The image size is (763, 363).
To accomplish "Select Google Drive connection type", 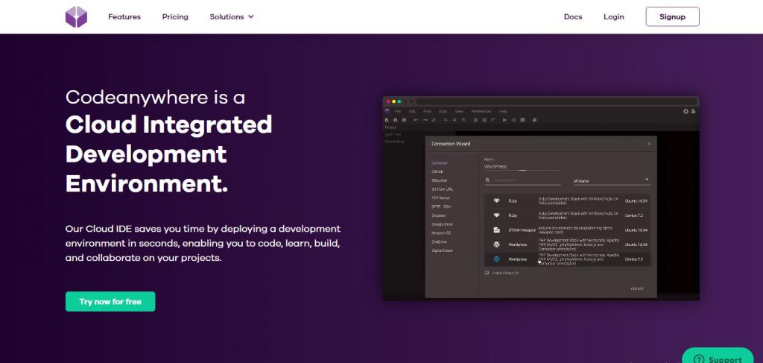I will [x=442, y=224].
